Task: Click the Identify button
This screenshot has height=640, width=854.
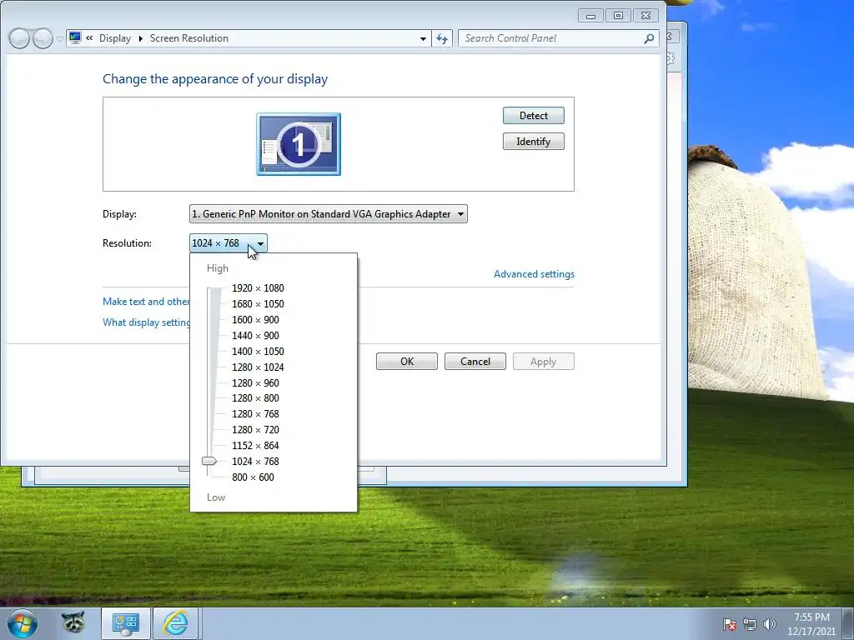Action: 533,142
